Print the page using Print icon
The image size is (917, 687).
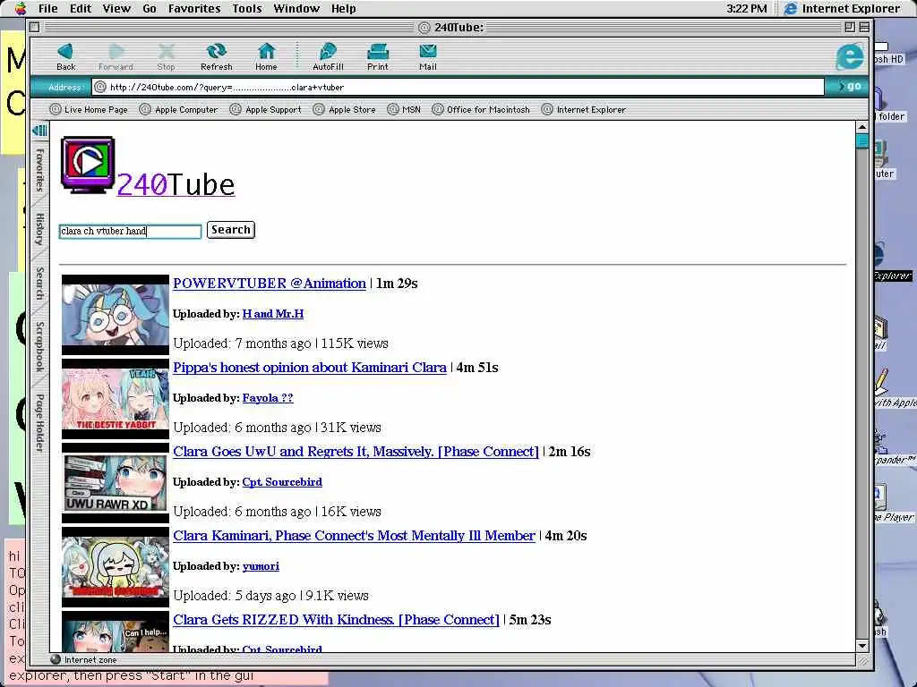(378, 56)
